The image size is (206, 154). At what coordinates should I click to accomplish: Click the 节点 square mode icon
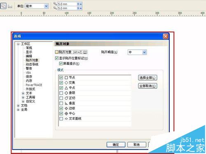pos(66,78)
